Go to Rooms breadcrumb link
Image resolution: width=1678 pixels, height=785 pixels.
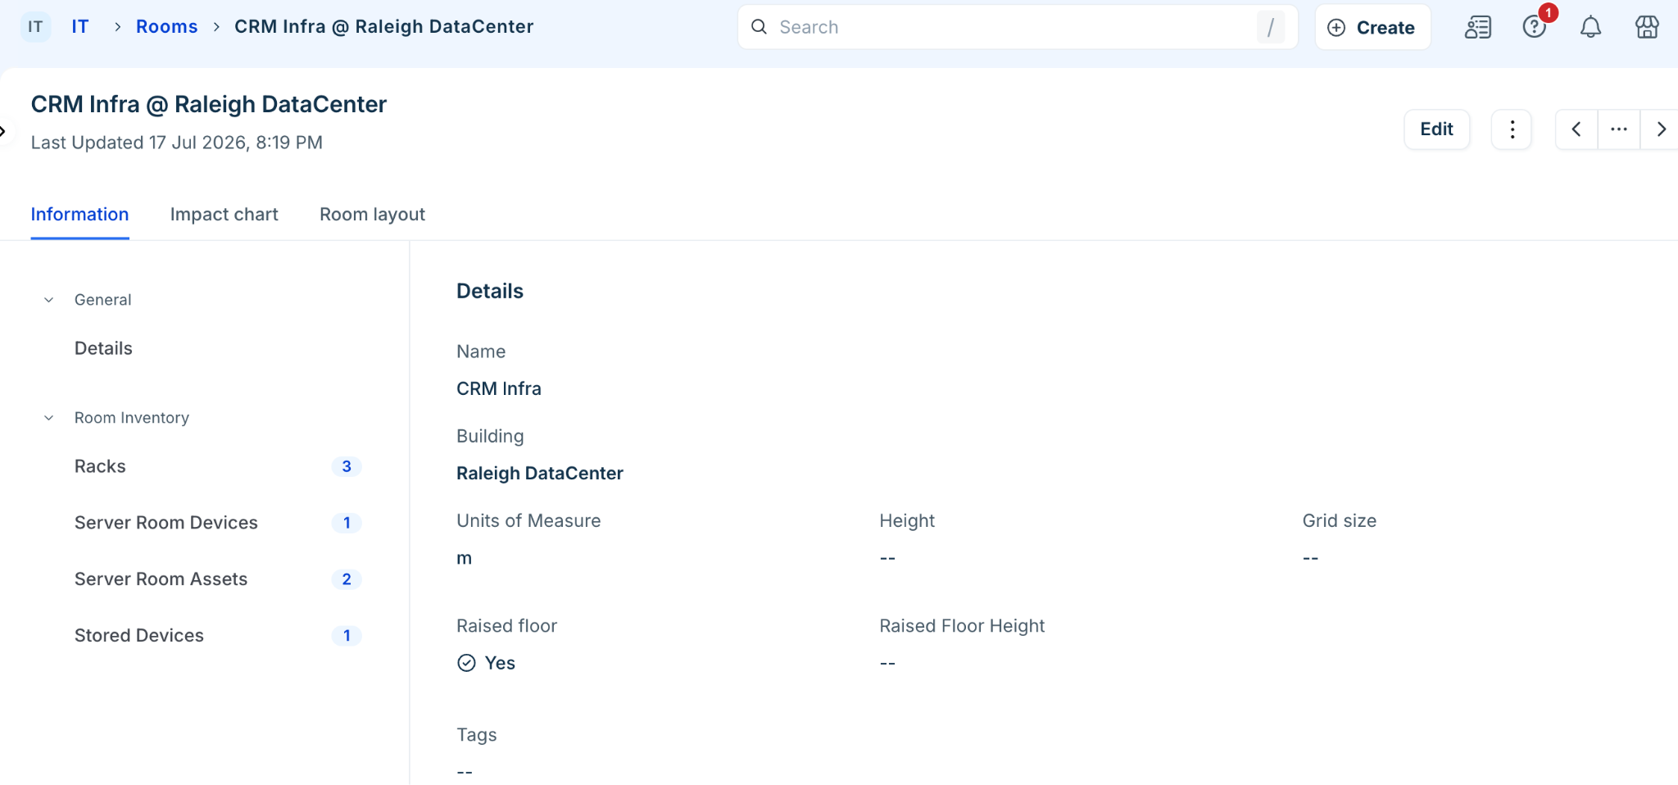(167, 27)
